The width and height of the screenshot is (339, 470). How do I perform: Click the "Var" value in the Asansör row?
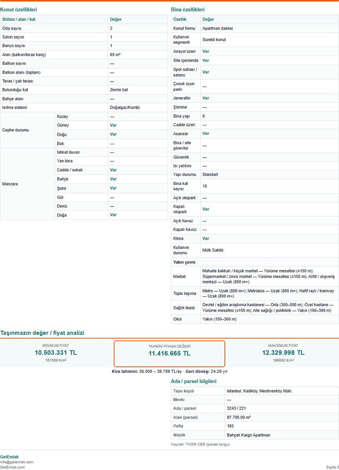pos(206,133)
